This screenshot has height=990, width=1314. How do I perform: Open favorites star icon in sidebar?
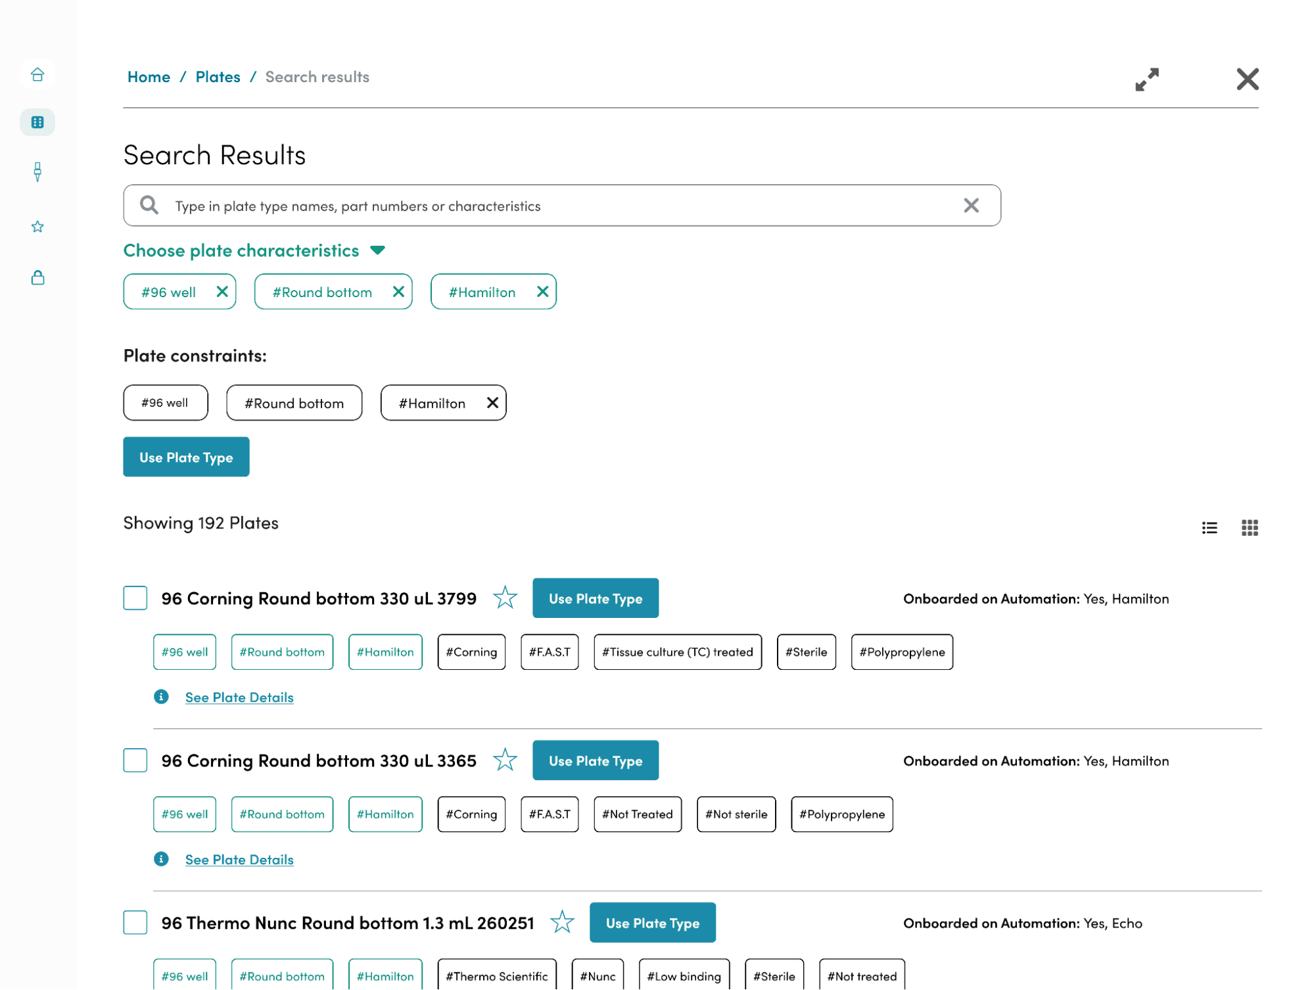(x=37, y=227)
